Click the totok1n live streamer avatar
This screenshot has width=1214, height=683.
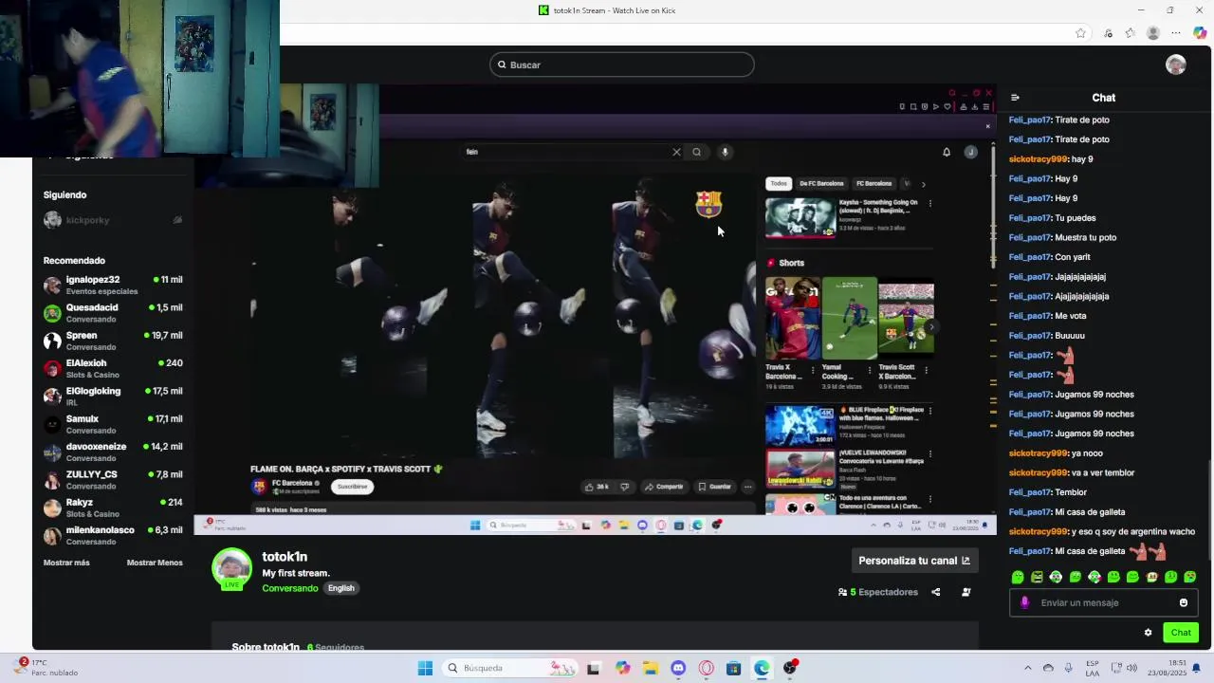click(x=231, y=569)
